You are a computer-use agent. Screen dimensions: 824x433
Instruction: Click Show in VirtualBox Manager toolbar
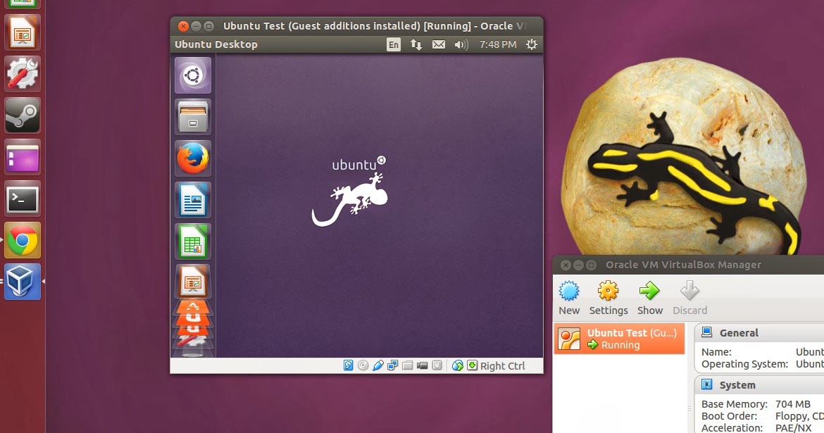pyautogui.click(x=649, y=296)
